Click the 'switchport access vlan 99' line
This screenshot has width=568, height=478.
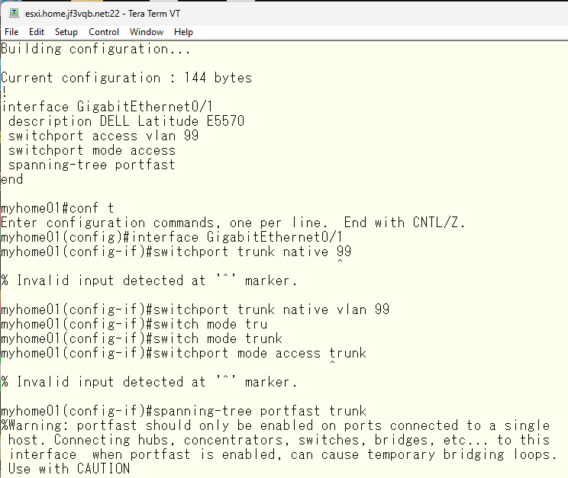point(103,136)
